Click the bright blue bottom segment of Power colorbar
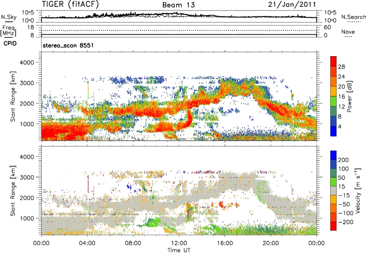366x253 pixels. 334,131
